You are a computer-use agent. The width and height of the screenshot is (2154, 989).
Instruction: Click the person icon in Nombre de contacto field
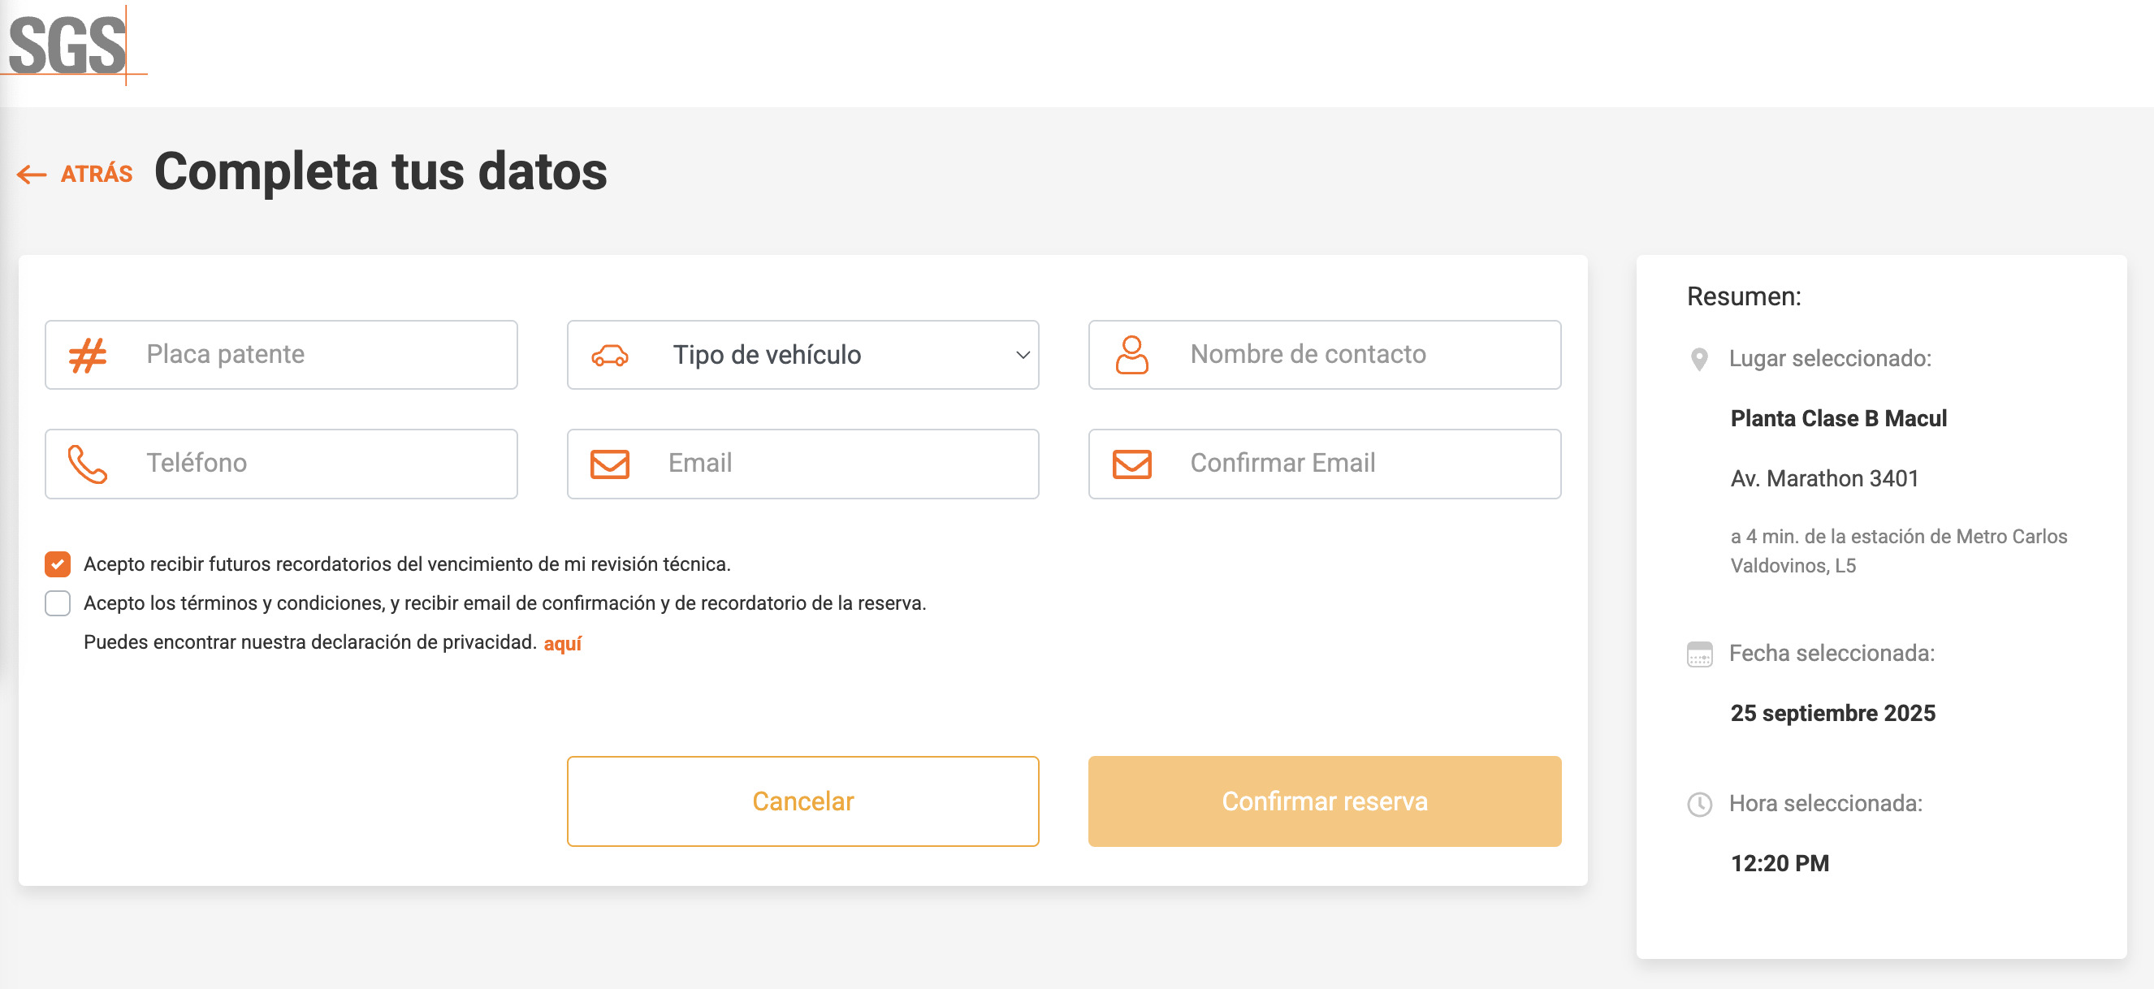pos(1131,355)
